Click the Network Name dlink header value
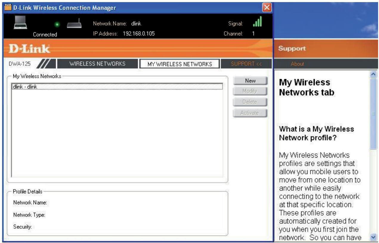Viewport: 379px width, 243px height. (136, 23)
